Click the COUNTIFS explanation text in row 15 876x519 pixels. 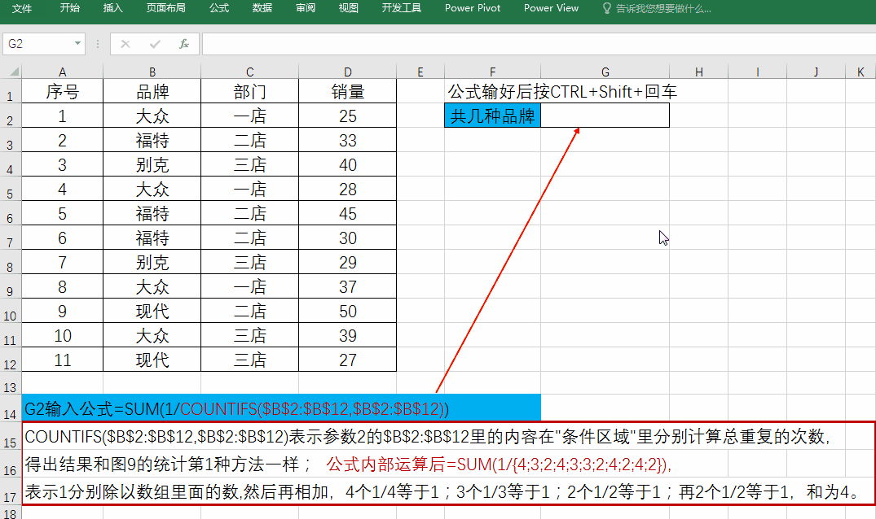coord(427,437)
